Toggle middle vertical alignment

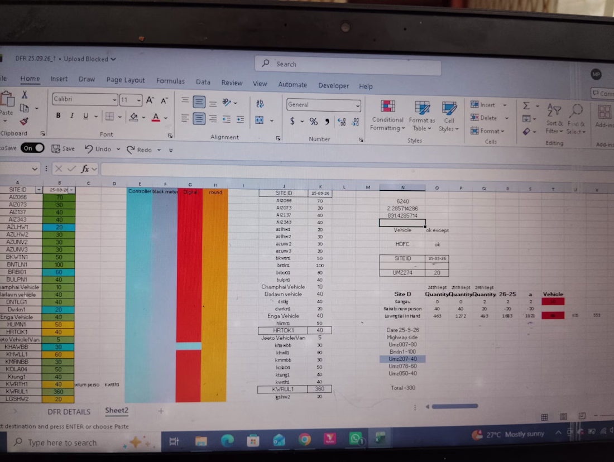(199, 102)
